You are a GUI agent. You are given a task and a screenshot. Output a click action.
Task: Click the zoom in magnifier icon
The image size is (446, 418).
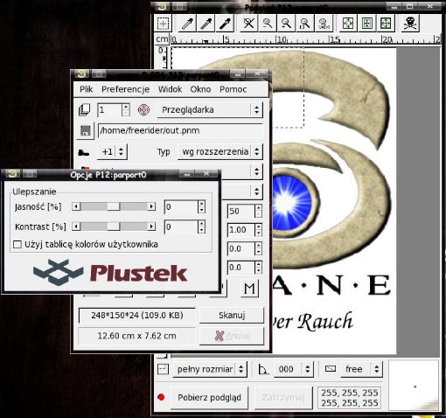[x=286, y=24]
